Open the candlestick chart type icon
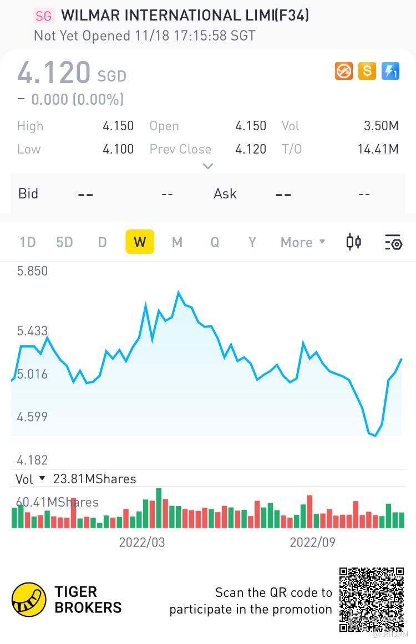This screenshot has height=644, width=416. 353,242
